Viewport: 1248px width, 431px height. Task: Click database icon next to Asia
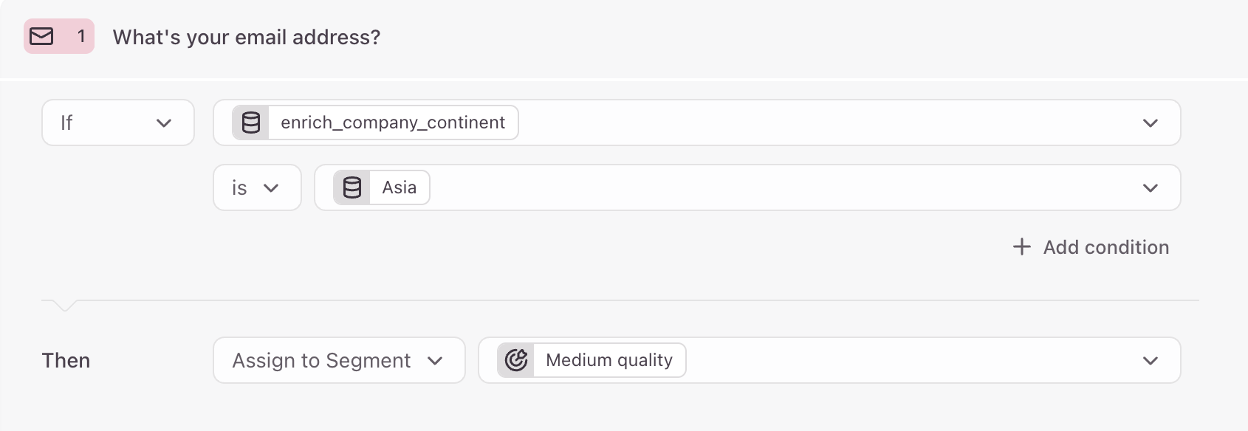(352, 187)
